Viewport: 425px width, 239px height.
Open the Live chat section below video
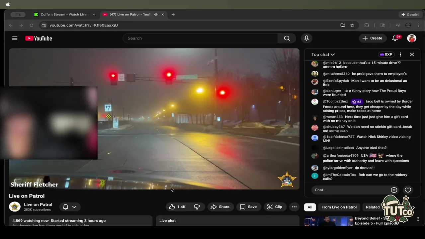228,221
